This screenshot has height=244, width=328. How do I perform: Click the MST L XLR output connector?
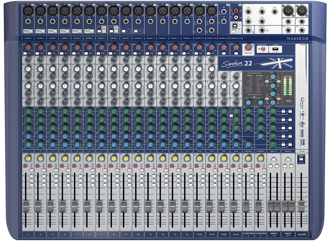289,11
